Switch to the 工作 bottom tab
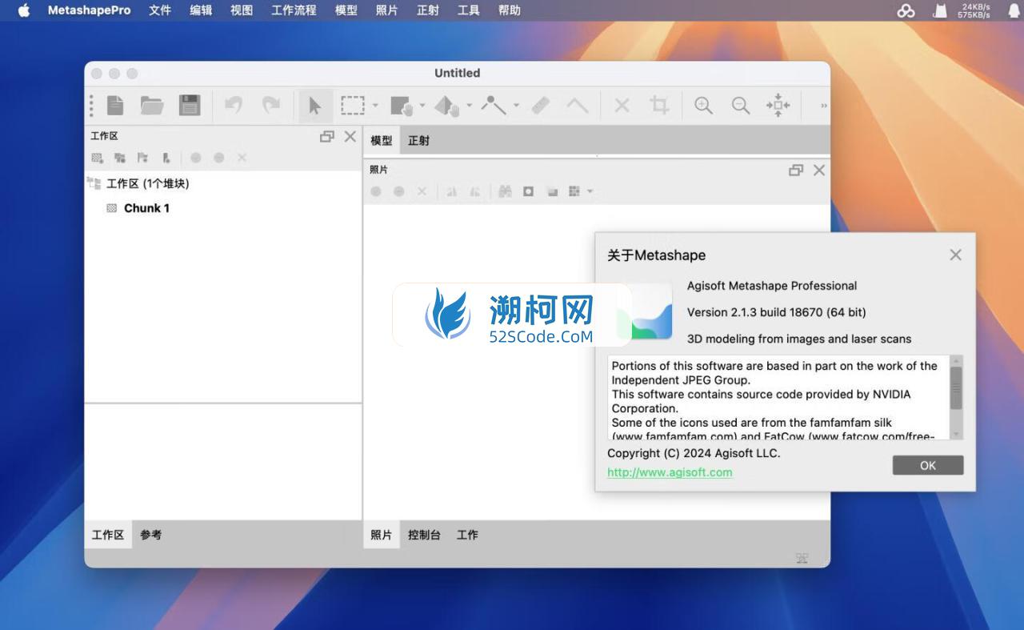 (x=467, y=535)
